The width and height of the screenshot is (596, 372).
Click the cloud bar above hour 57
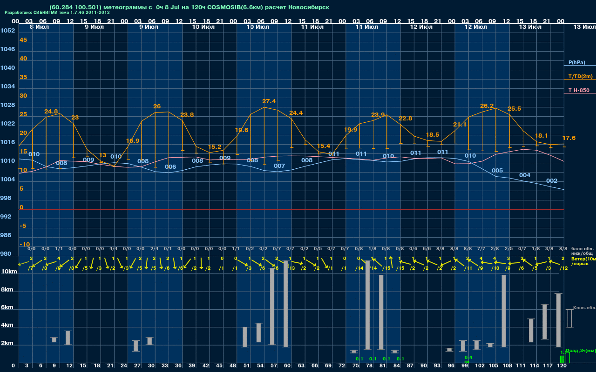point(272,306)
